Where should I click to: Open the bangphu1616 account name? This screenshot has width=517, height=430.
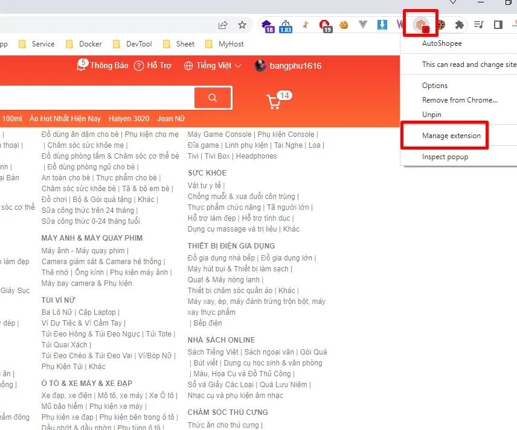pyautogui.click(x=295, y=66)
